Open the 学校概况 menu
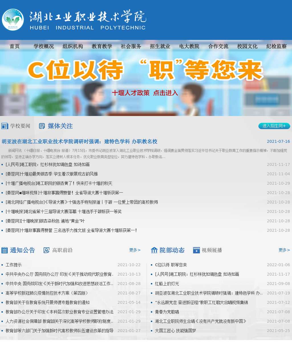This screenshot has height=342, width=292. point(44,46)
